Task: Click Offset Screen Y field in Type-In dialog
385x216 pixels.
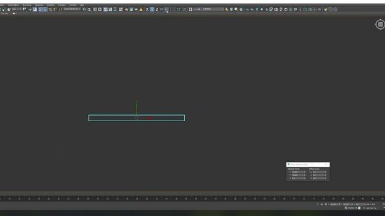Action: (319, 175)
